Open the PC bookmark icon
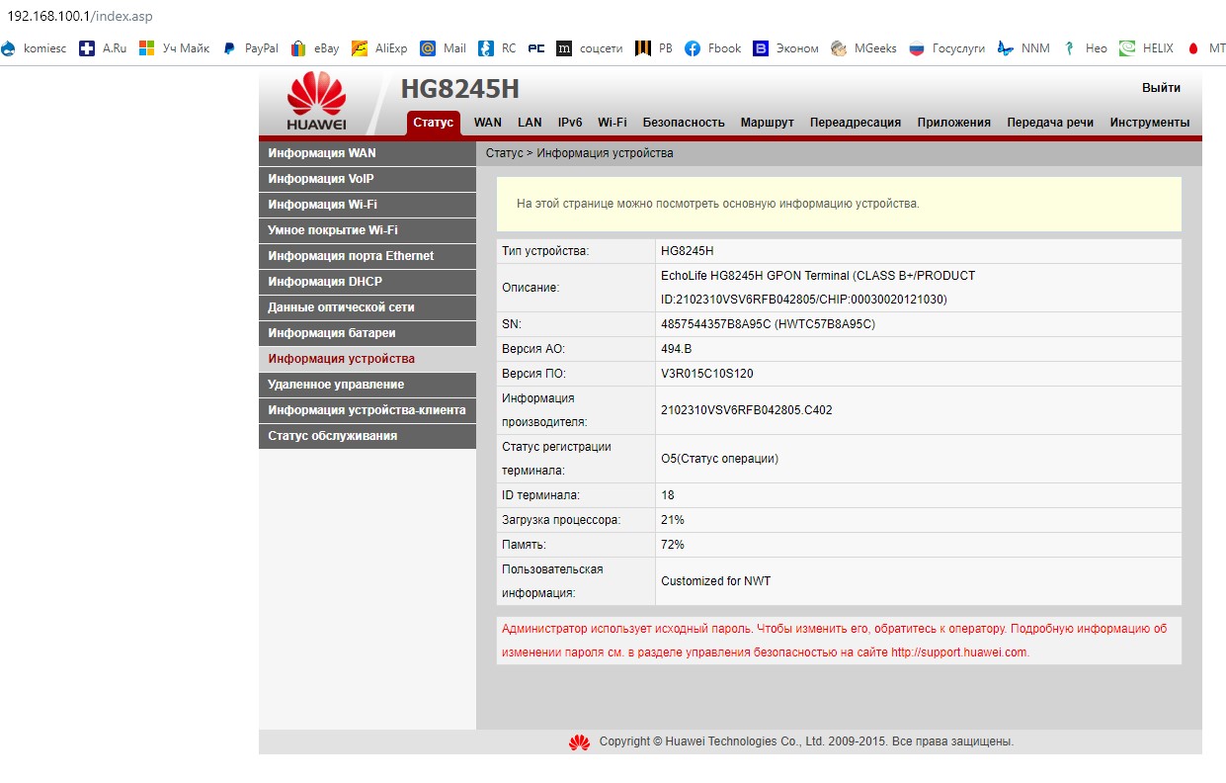 tap(536, 47)
